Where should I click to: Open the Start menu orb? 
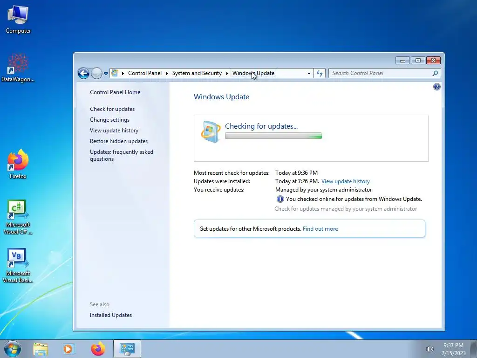[13, 349]
